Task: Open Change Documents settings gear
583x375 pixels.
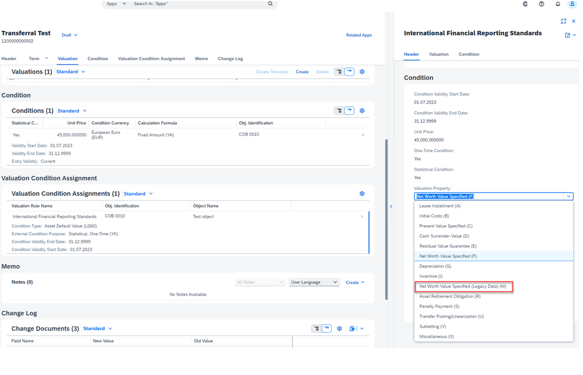Action: 339,329
